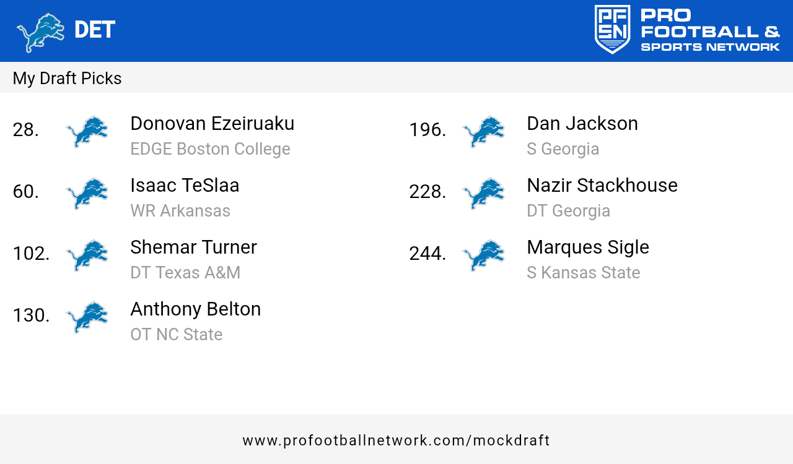Click the Detroit Lions logo in header

(40, 32)
